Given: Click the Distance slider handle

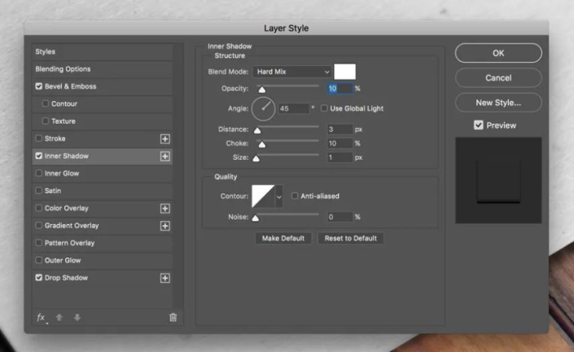Looking at the screenshot, I should click(x=257, y=130).
